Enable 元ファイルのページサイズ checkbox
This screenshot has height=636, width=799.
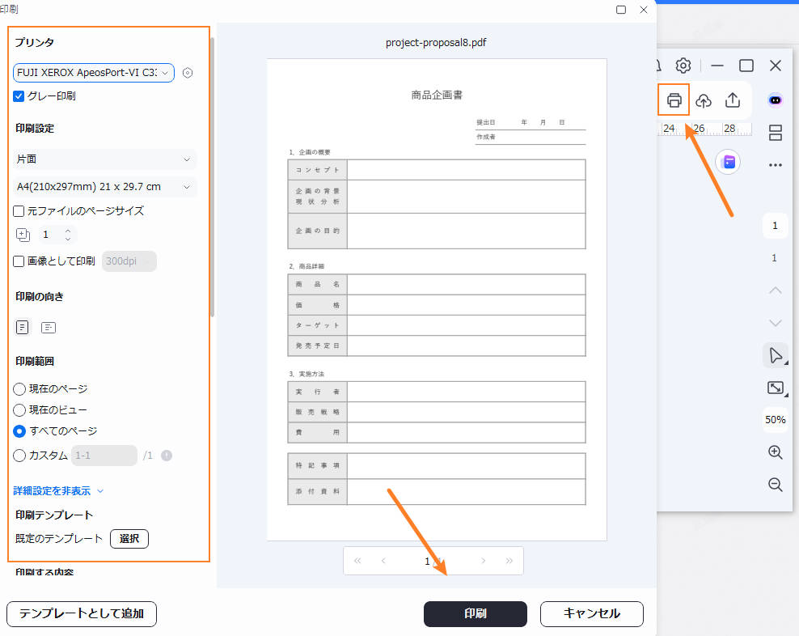coord(19,211)
